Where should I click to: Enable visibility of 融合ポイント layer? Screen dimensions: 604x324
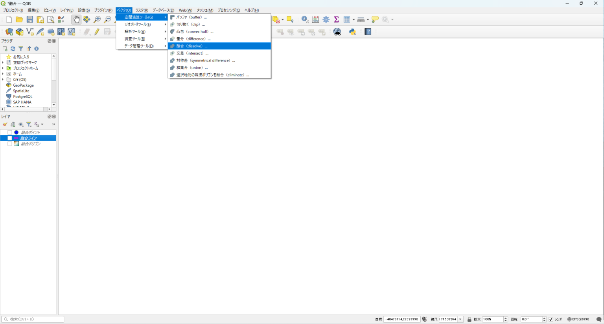coord(10,133)
